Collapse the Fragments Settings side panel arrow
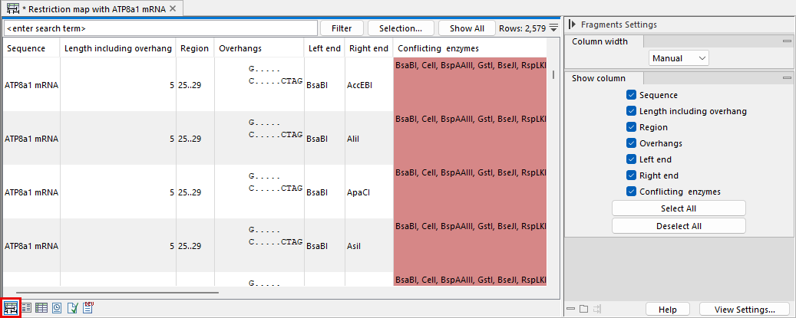This screenshot has height=318, width=796. (x=572, y=25)
